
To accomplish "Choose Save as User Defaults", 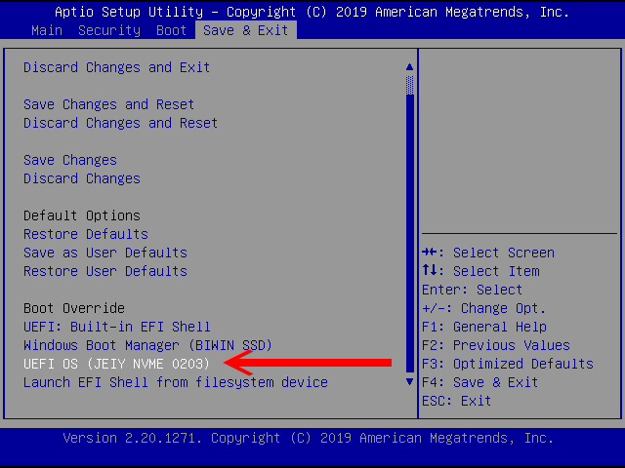I will coord(105,253).
